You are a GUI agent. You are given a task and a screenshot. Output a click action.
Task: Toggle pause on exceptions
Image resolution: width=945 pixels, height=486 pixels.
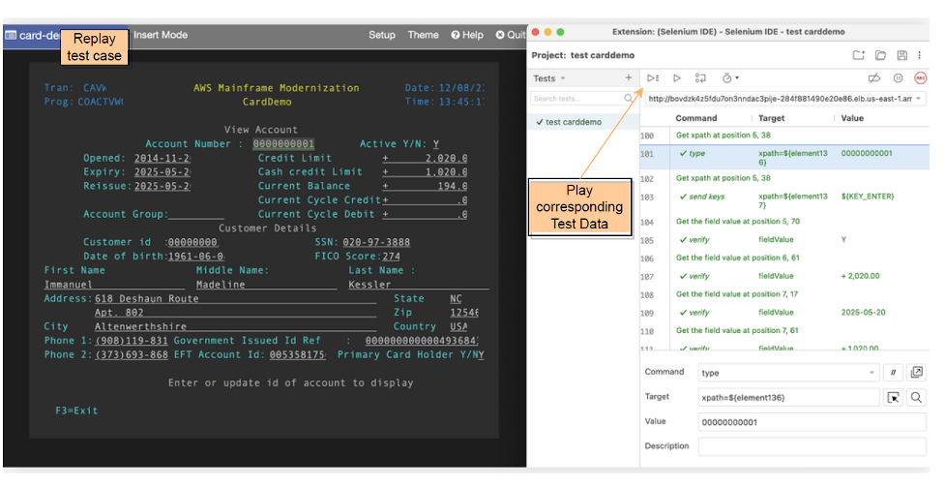coord(898,77)
